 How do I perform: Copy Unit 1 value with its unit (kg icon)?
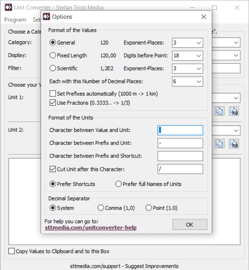(x=234, y=111)
